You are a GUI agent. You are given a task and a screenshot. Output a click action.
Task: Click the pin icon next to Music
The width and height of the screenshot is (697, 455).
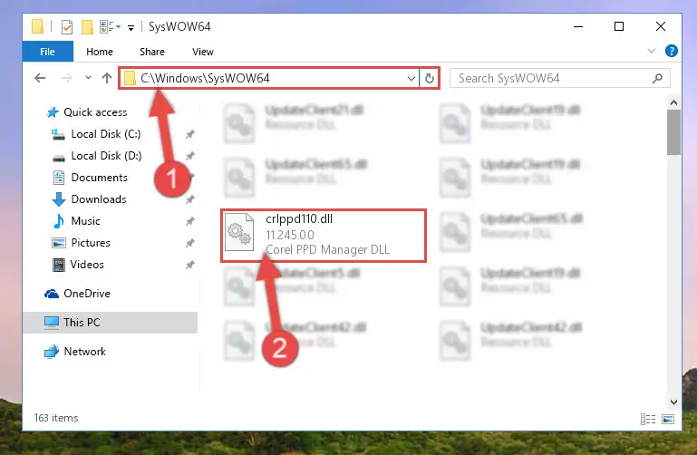189,221
